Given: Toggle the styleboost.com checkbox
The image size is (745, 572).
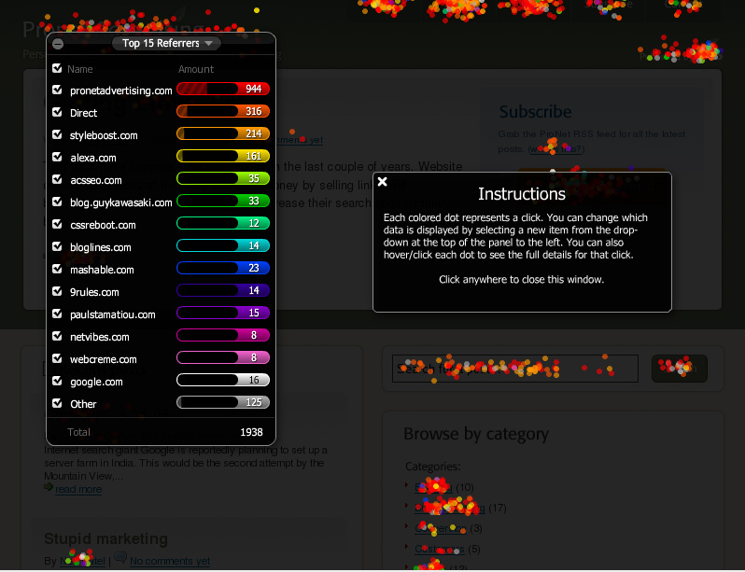Looking at the screenshot, I should click(x=57, y=134).
